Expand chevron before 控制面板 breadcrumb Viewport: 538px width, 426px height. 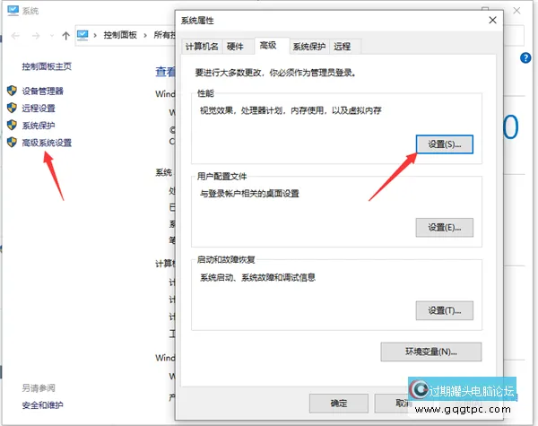95,35
